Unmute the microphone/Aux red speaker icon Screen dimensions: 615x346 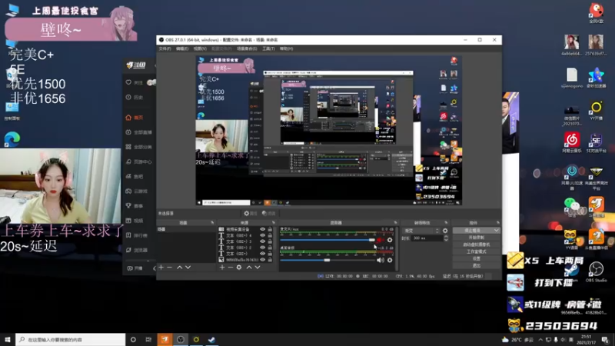point(380,240)
